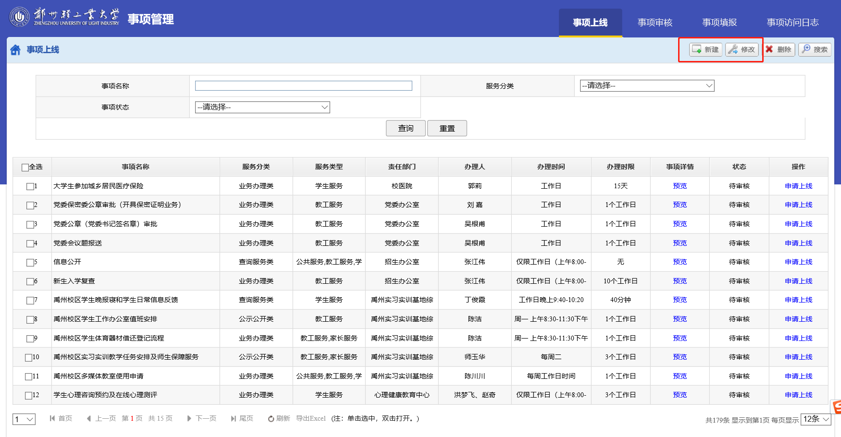Select row 8 checkbox
The width and height of the screenshot is (841, 437).
pyautogui.click(x=30, y=320)
